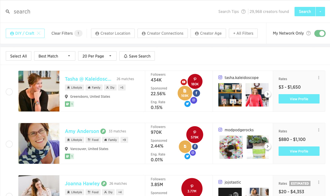Click Select All button

18,56
